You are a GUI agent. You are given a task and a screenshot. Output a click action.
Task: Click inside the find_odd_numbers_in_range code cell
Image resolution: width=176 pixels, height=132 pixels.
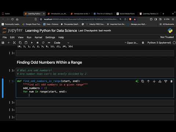click(x=95, y=88)
